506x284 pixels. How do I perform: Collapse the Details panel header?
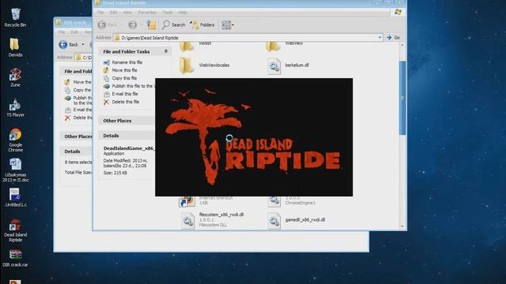click(x=126, y=136)
